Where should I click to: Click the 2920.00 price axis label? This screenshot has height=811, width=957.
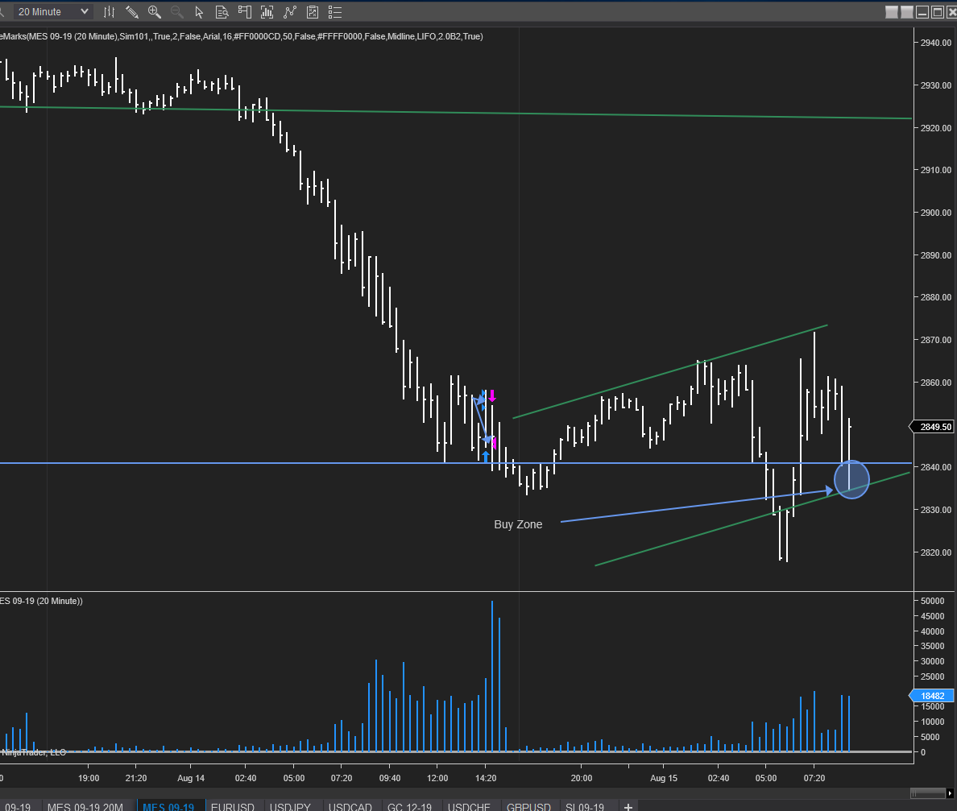[x=935, y=128]
